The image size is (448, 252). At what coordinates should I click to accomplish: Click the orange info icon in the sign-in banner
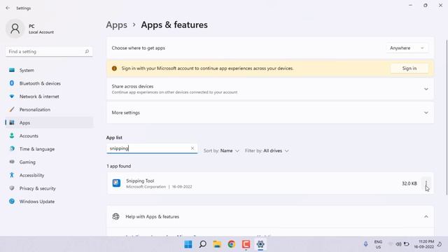pos(114,69)
